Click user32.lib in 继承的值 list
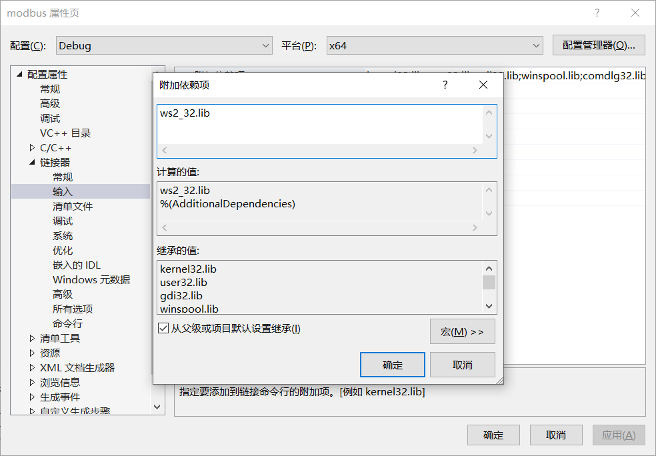The image size is (656, 456). (183, 283)
